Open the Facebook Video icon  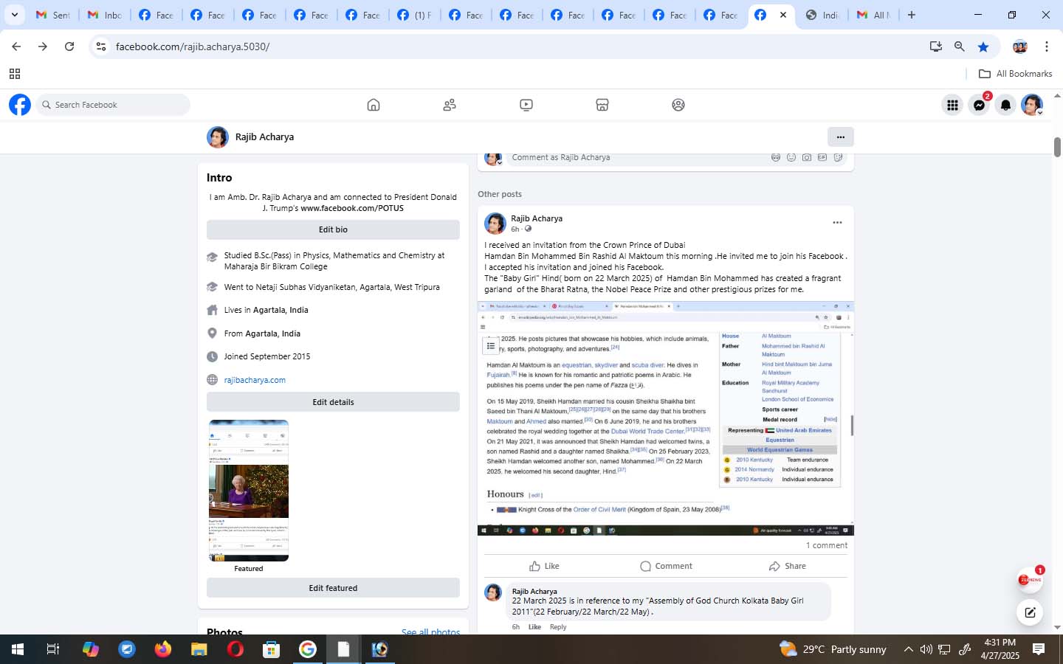[x=526, y=105]
